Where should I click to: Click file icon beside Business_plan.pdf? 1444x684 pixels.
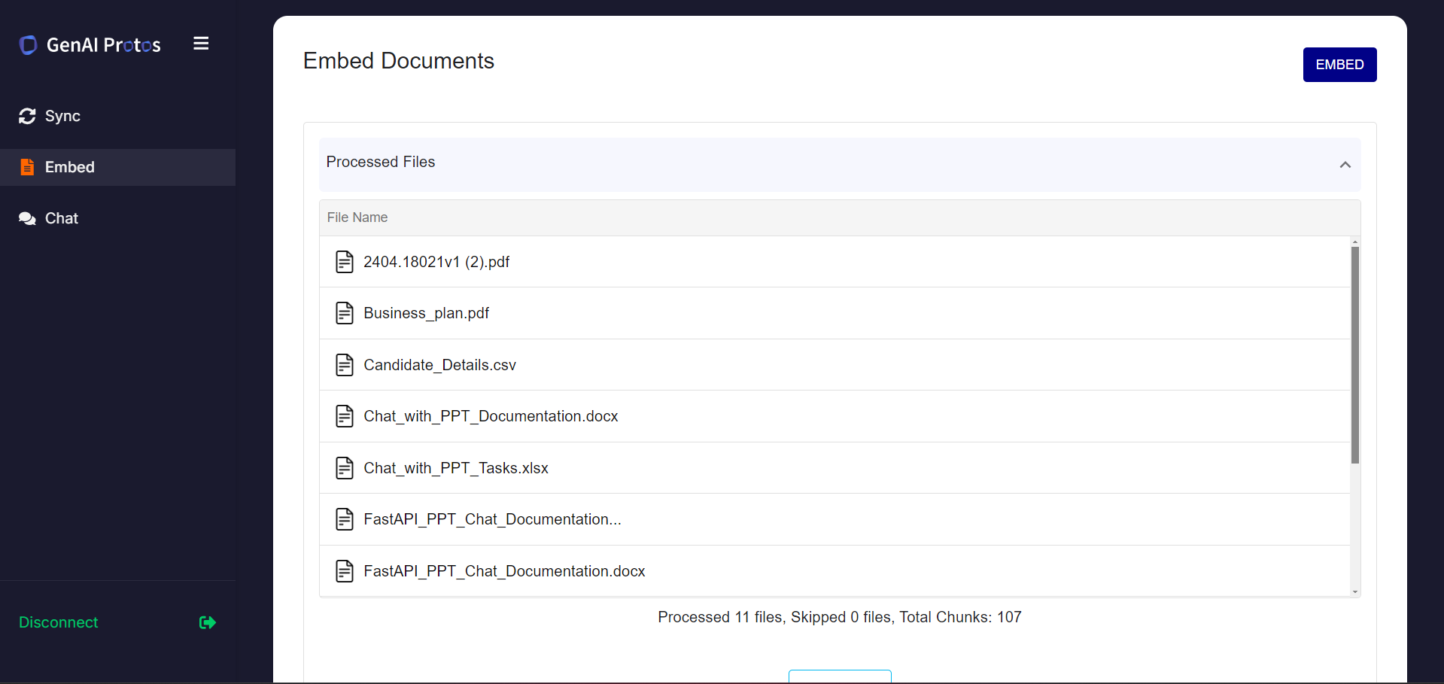[345, 313]
